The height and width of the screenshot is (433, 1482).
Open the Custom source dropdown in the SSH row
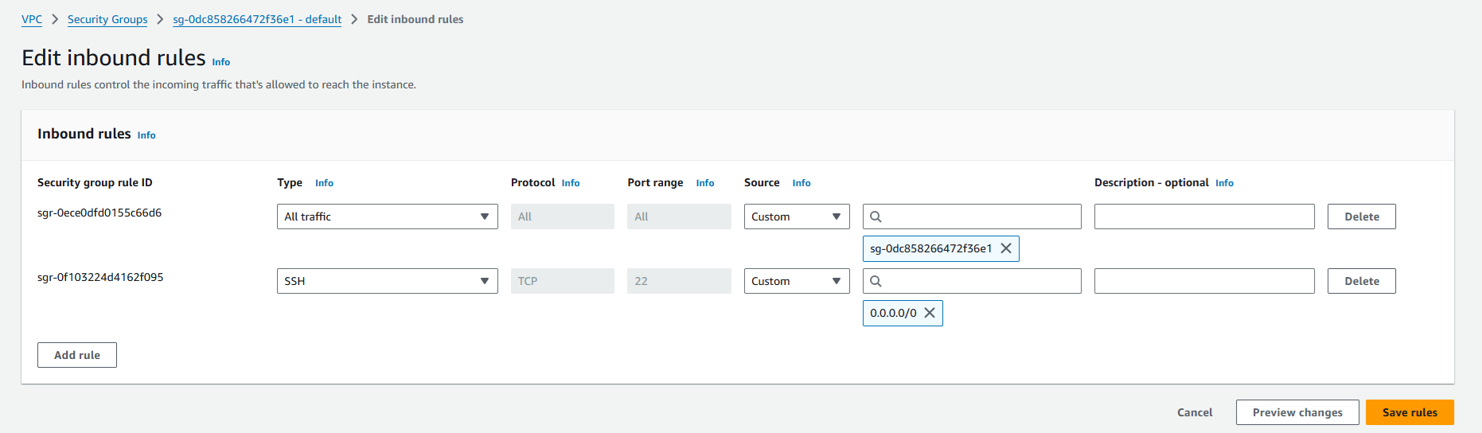coord(797,281)
